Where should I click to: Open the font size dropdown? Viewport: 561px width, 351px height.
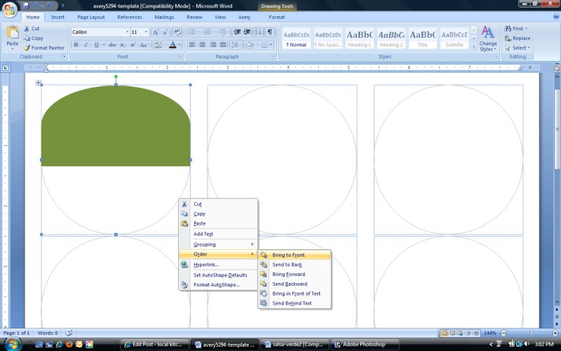[146, 32]
